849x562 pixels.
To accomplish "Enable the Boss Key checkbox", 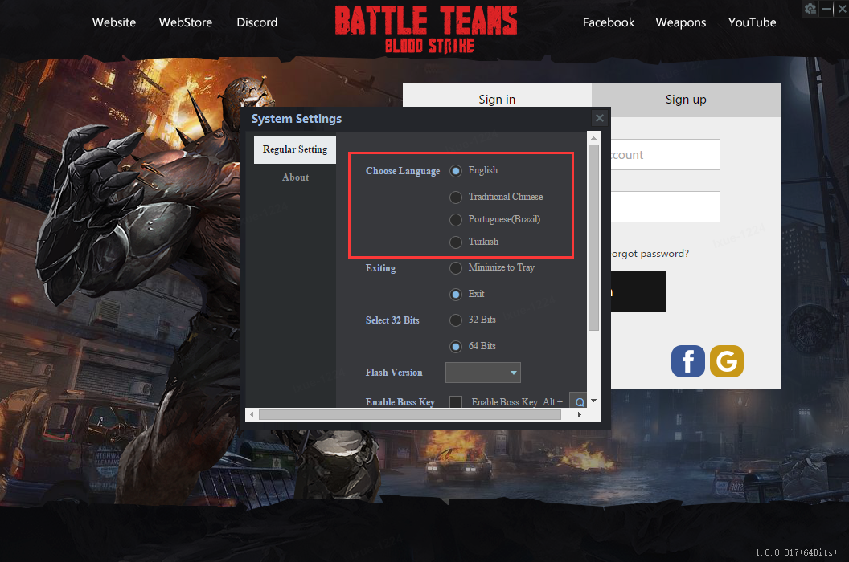I will pyautogui.click(x=456, y=401).
